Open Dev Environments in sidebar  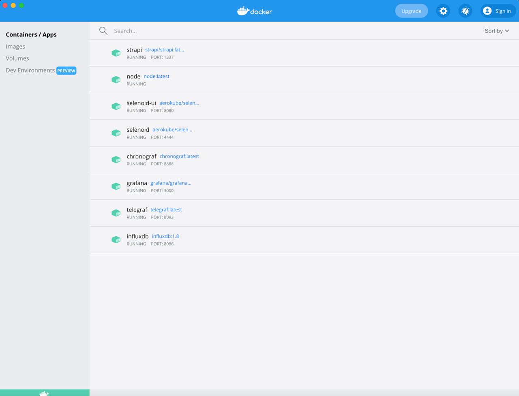(30, 70)
